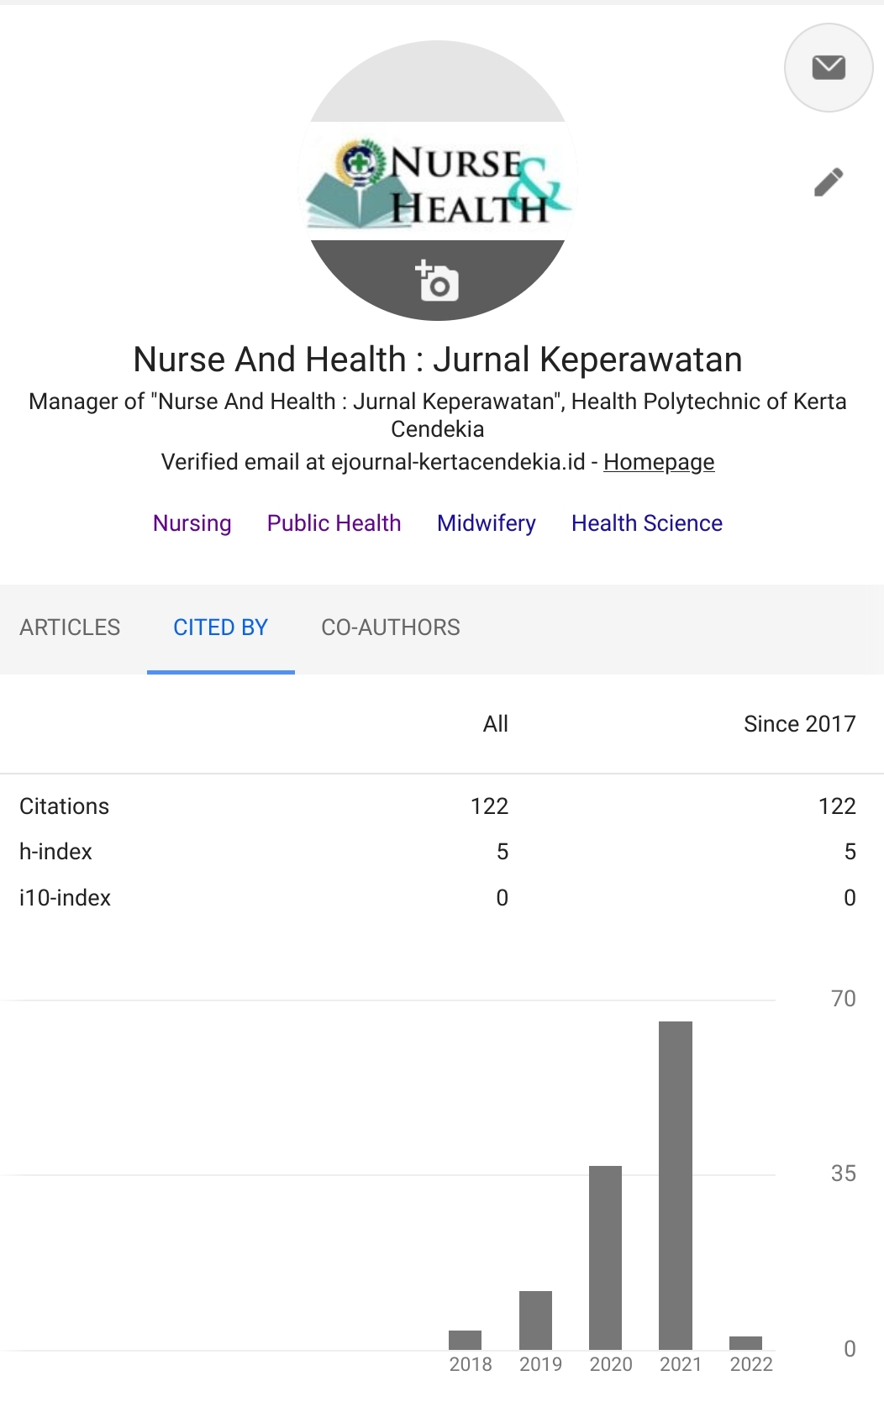The image size is (884, 1428).
Task: Select the Nursing interest tag
Action: point(192,523)
